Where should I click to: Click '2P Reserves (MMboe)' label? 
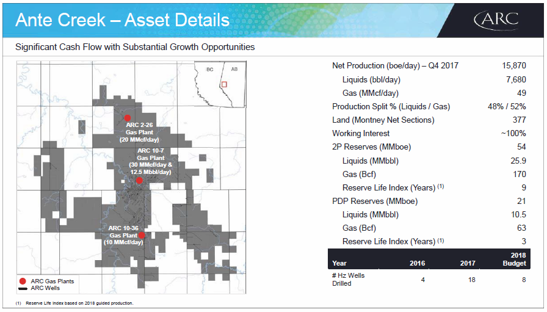click(x=372, y=147)
